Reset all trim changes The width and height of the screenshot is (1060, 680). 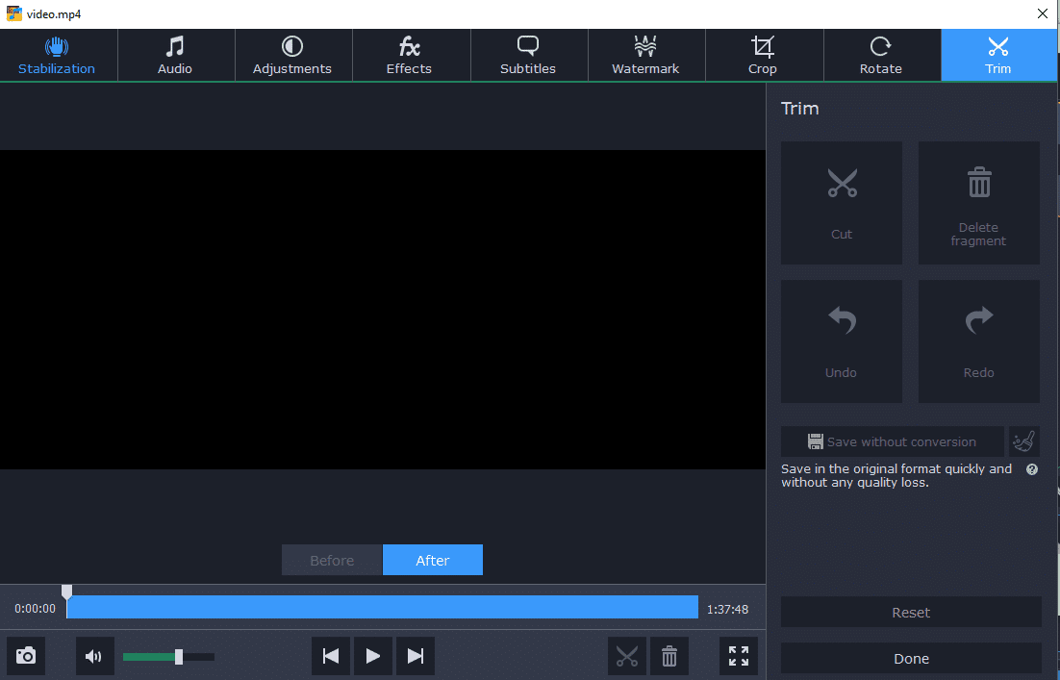tap(911, 612)
